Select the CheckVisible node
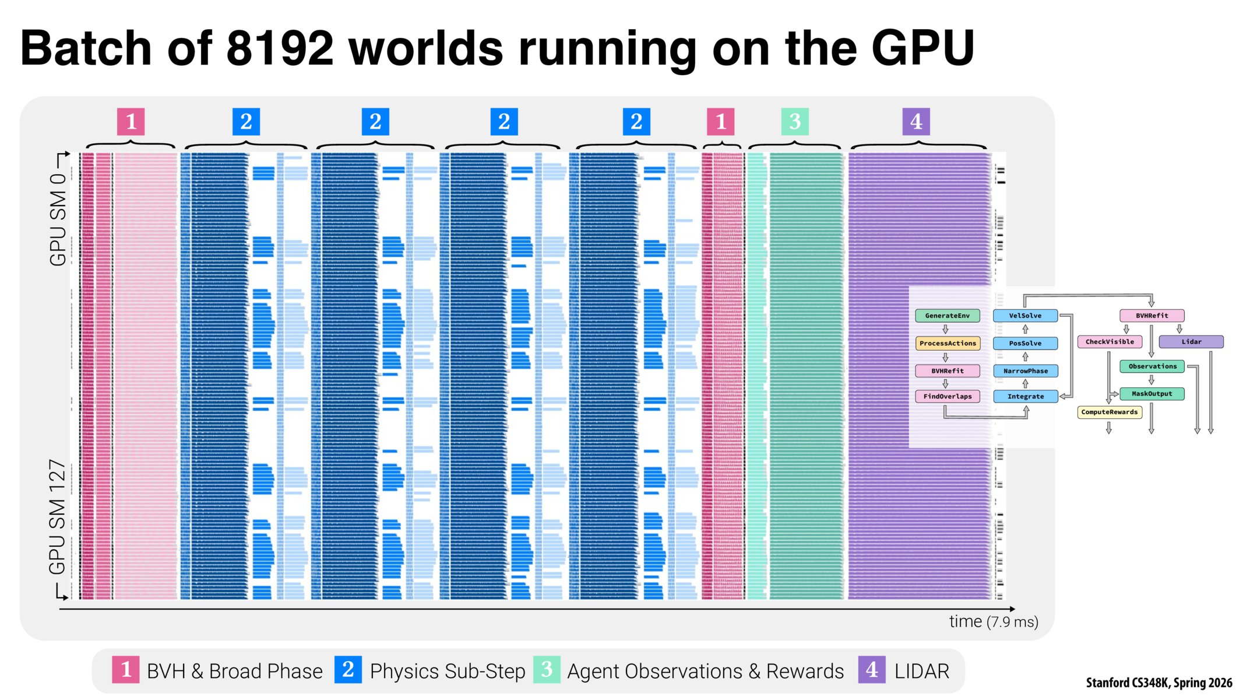Screen dimensions: 1243x699 [x=1110, y=342]
